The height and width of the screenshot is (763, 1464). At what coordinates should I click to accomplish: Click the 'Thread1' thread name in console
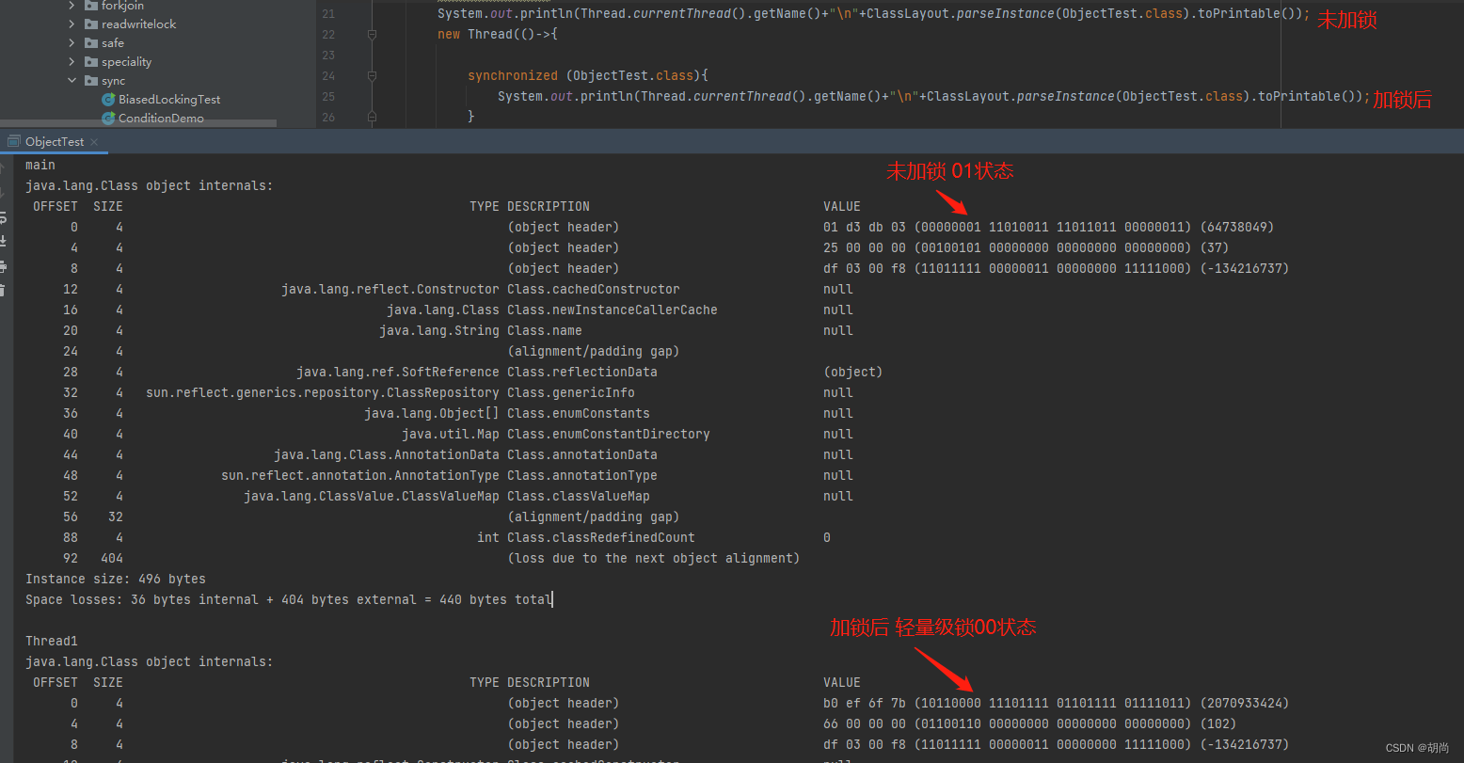point(52,641)
